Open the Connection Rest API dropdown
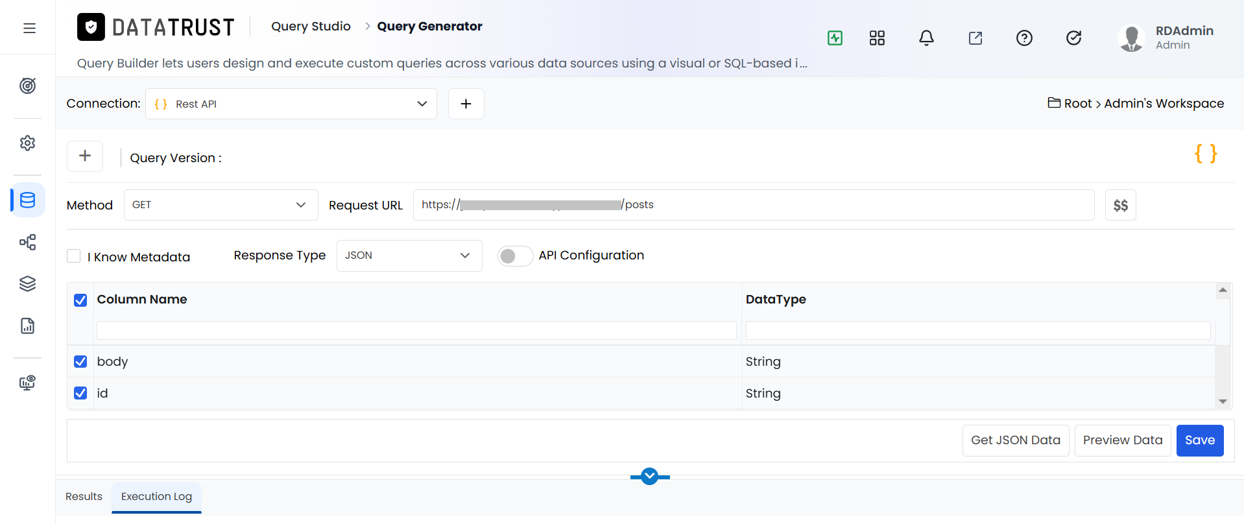1244x524 pixels. 291,104
